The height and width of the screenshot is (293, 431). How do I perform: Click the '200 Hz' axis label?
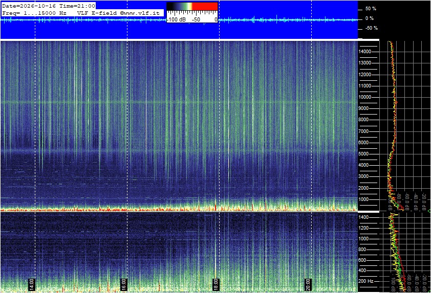366,281
